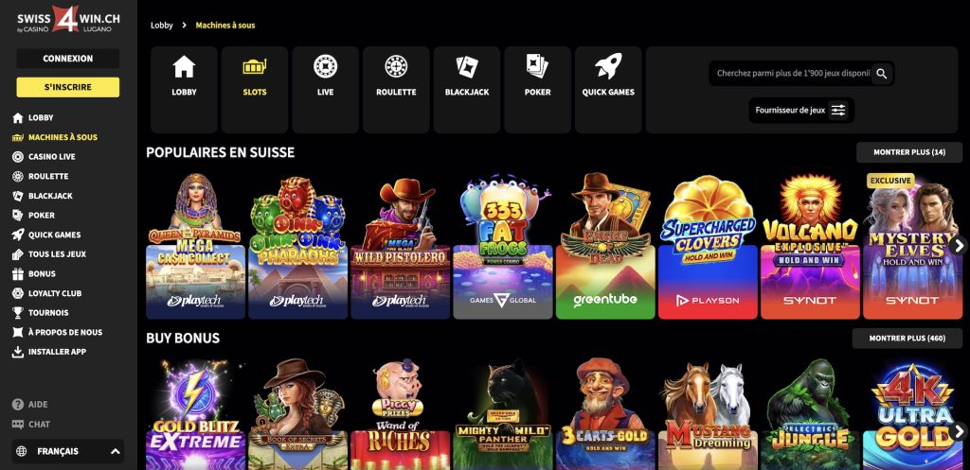The width and height of the screenshot is (970, 470).
Task: Show next games in Buy Bonus row
Action: click(x=959, y=431)
